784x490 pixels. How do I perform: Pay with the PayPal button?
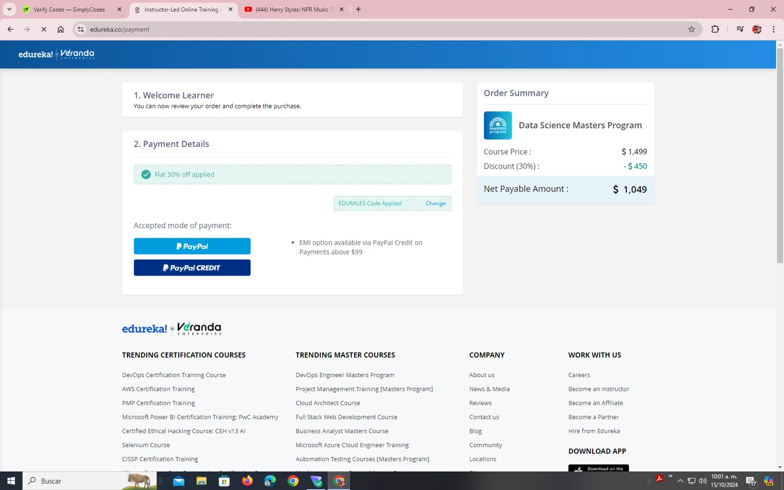click(192, 246)
